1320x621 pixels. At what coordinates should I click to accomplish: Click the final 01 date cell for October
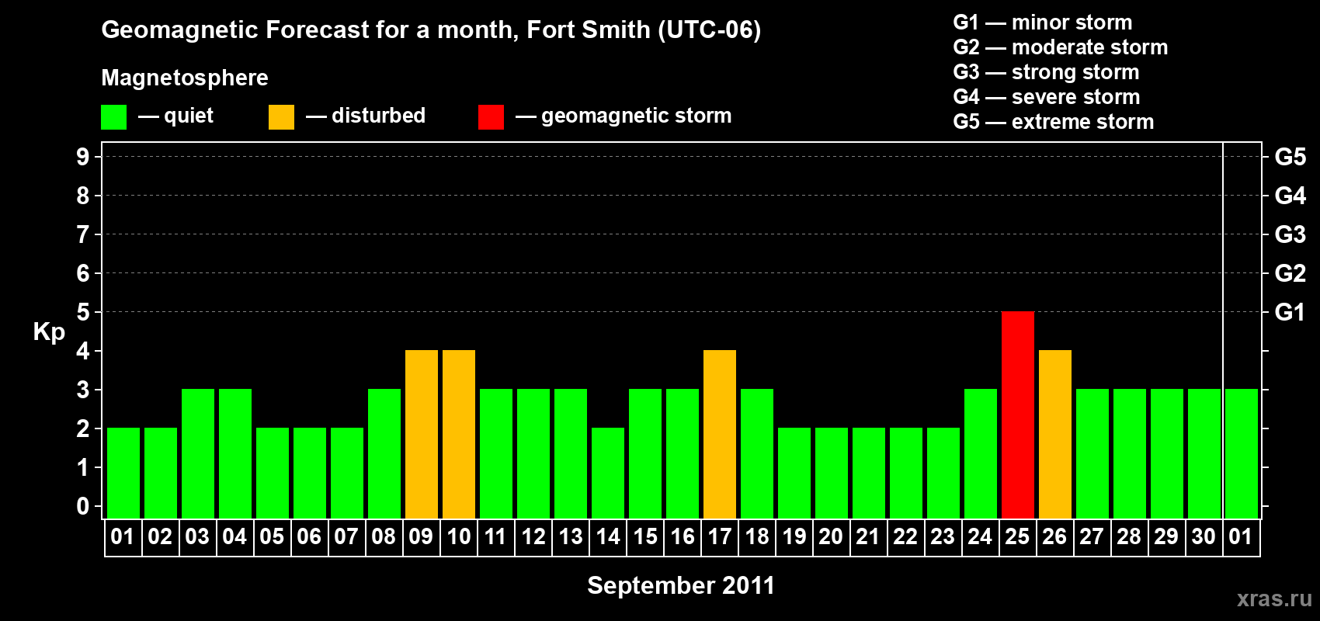coord(1242,537)
